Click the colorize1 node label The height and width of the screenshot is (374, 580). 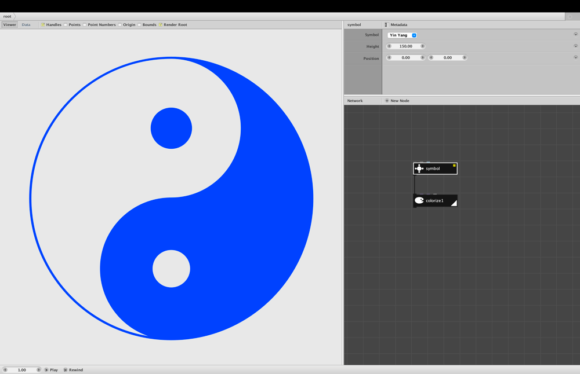434,200
